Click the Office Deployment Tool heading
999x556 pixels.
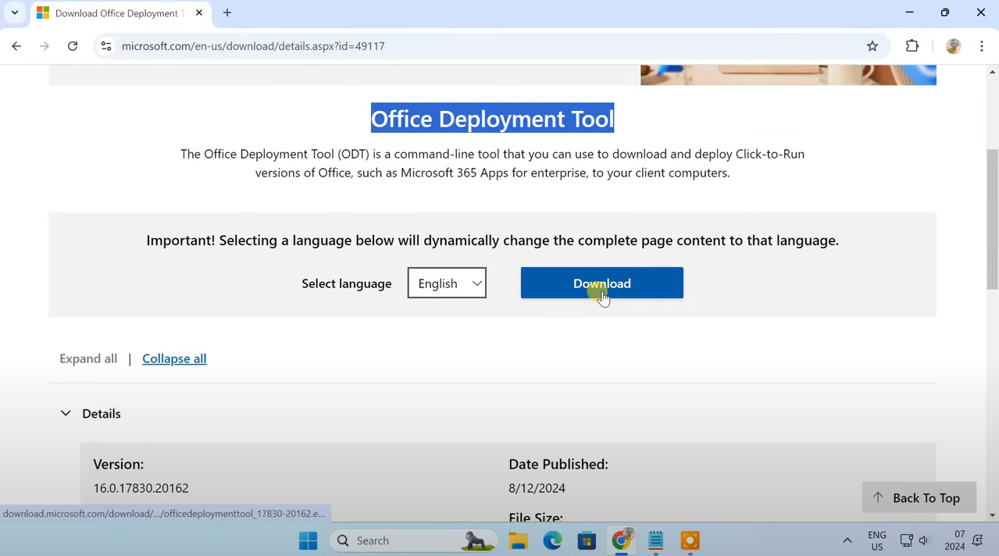(x=492, y=119)
